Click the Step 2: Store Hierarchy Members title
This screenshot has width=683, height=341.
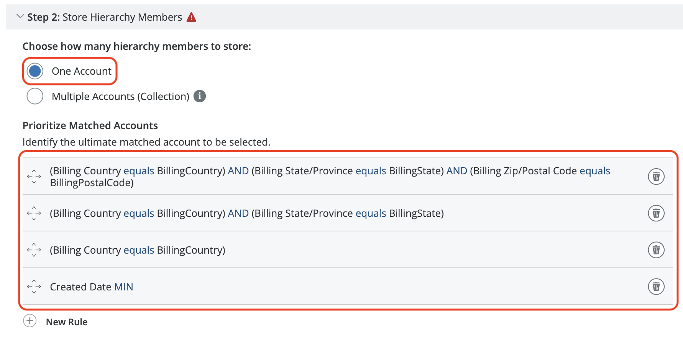[x=105, y=17]
